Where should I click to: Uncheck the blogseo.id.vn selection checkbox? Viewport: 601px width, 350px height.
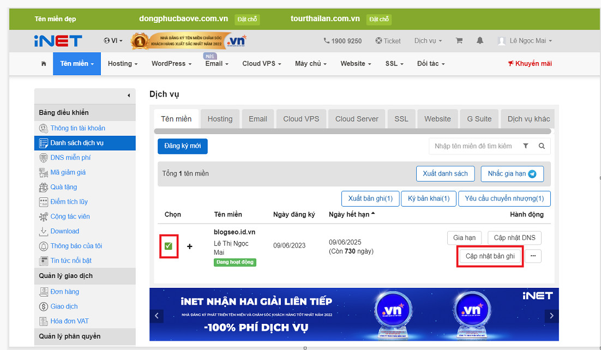(x=169, y=246)
